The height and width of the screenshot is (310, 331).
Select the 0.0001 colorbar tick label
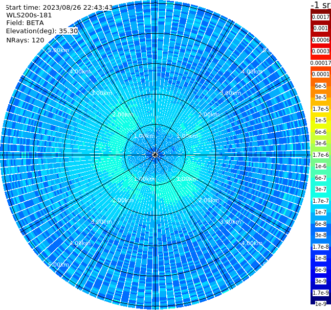tap(321, 74)
